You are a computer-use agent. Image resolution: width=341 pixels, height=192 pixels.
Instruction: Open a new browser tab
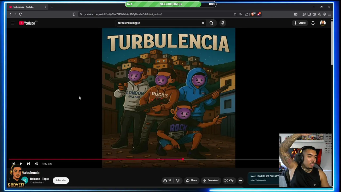[x=52, y=7]
